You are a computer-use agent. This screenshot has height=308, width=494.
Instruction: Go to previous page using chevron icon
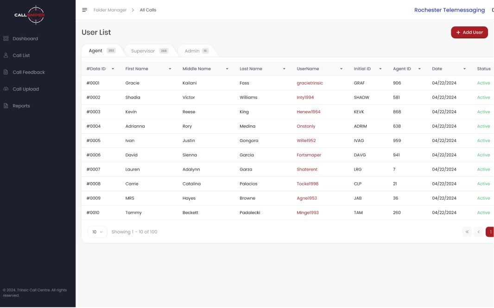point(479,232)
